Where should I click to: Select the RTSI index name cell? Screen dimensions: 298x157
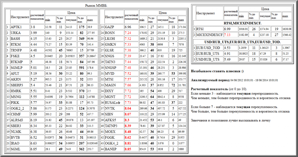[200, 29]
